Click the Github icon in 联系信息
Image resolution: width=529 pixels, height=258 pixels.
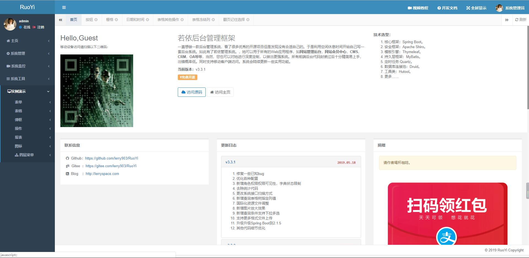(x=67, y=158)
